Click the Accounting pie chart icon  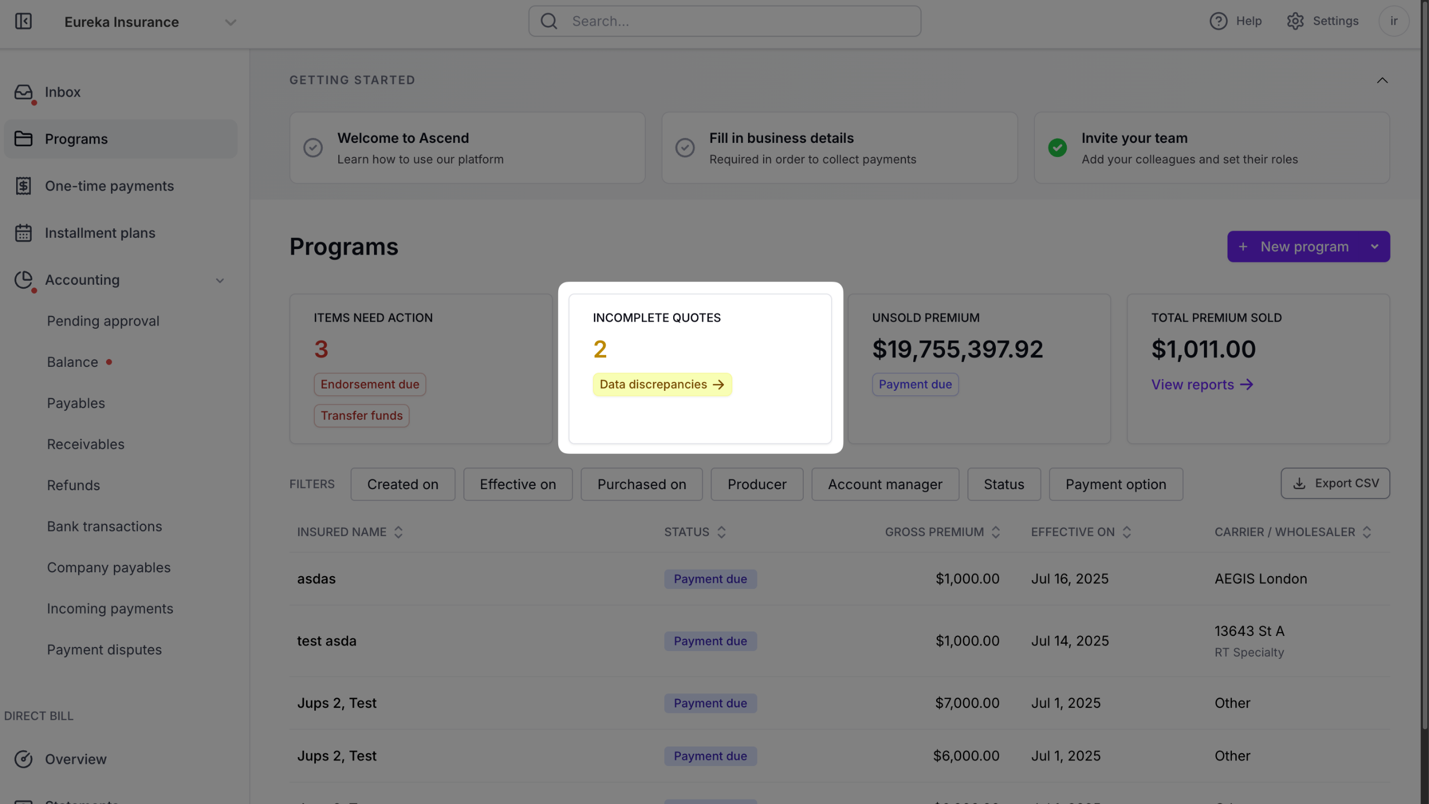pos(23,280)
